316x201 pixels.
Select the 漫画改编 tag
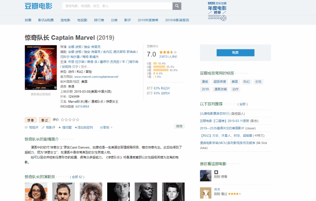pyautogui.click(x=220, y=89)
